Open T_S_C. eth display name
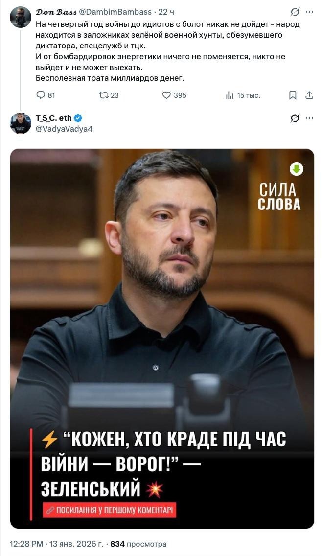 (x=53, y=118)
